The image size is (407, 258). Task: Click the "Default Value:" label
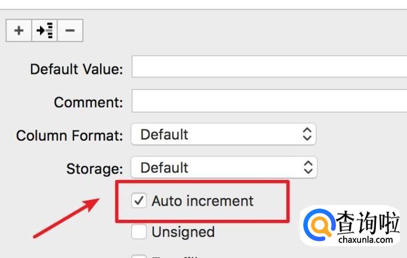tap(76, 69)
